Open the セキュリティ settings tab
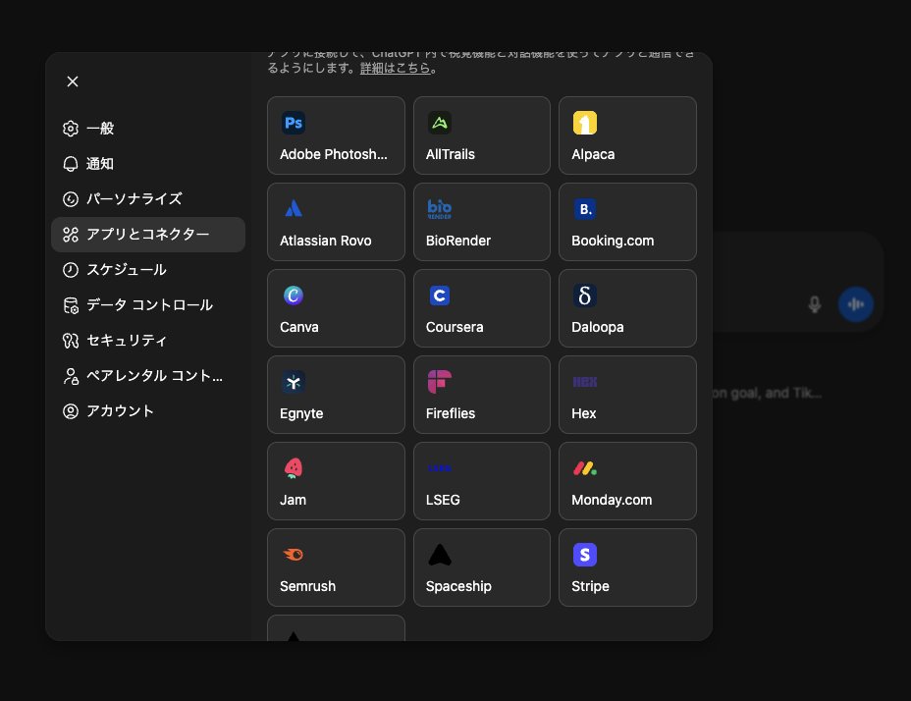The height and width of the screenshot is (701, 911). click(148, 340)
